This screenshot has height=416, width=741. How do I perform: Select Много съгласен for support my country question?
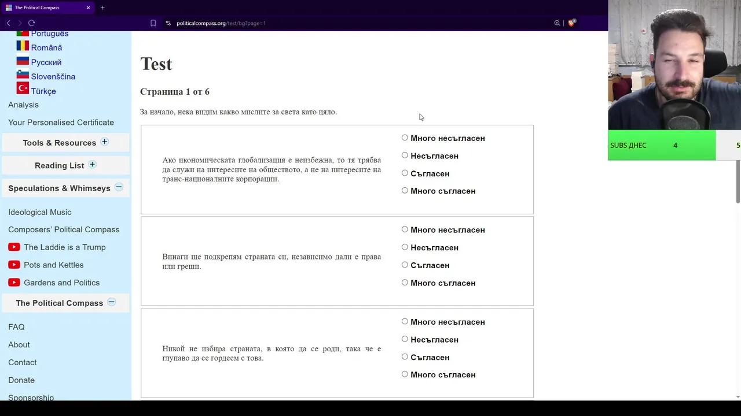click(405, 283)
